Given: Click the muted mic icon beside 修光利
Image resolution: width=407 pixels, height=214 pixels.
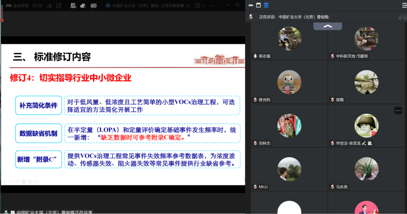Looking at the screenshot, I should pyautogui.click(x=255, y=99).
